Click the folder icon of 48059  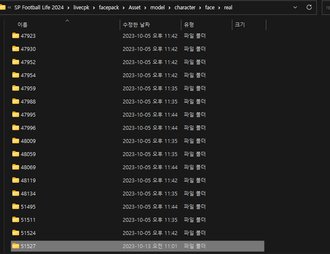pos(16,154)
